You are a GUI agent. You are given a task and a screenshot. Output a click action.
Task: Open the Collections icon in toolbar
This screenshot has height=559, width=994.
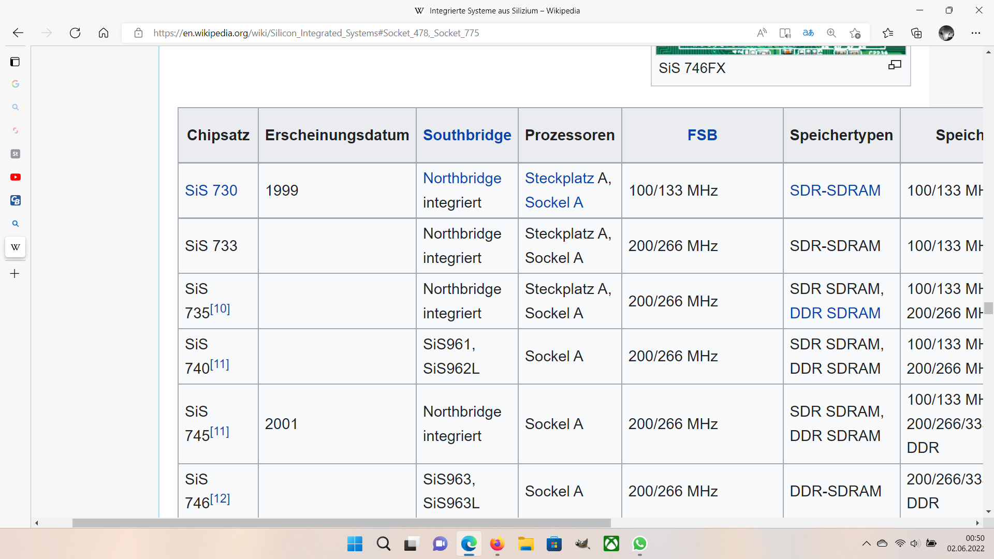point(916,33)
